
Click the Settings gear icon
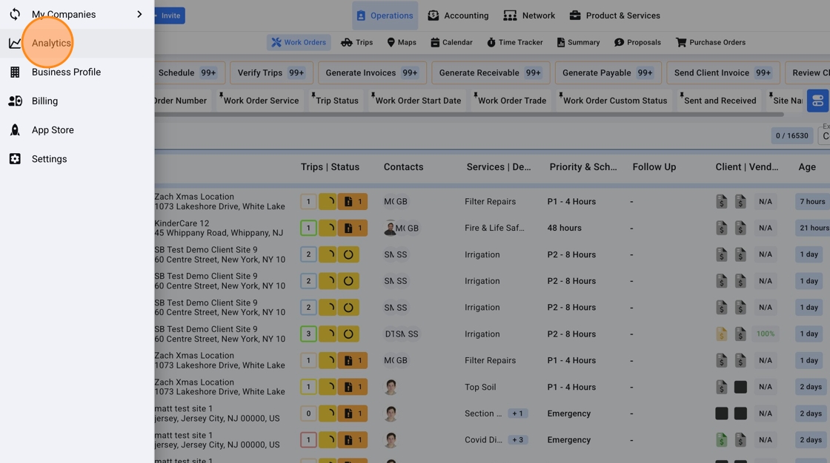click(15, 158)
